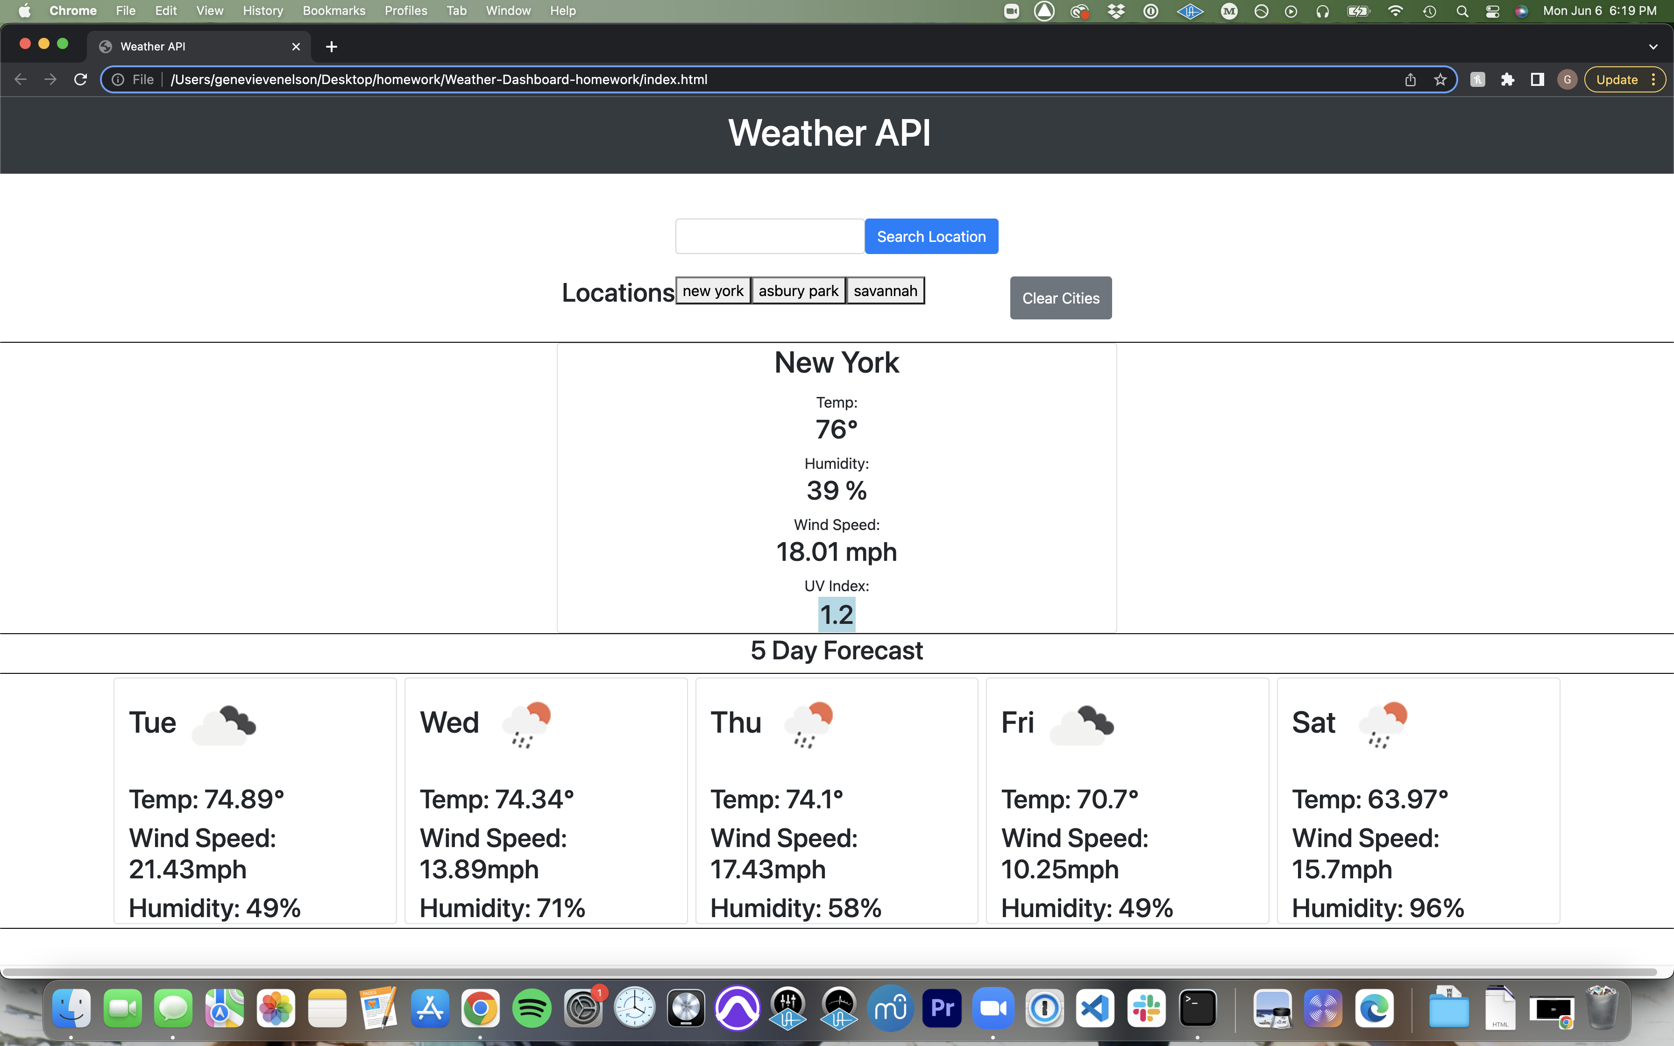Click the Update button in Chrome
This screenshot has height=1046, width=1674.
tap(1617, 79)
